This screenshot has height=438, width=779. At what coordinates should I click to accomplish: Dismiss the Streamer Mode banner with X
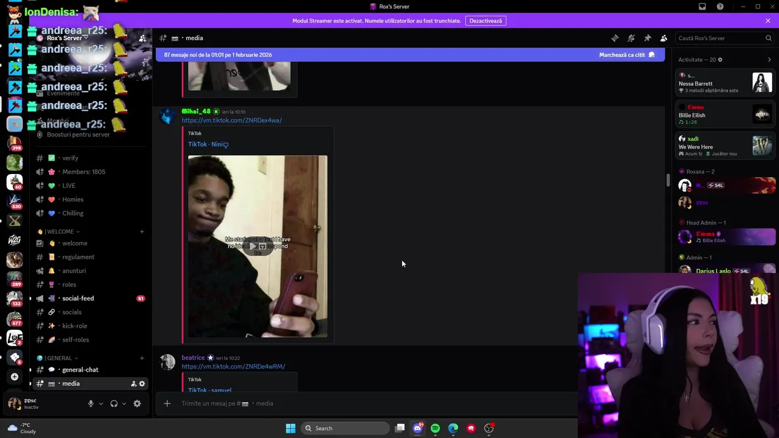pos(768,21)
